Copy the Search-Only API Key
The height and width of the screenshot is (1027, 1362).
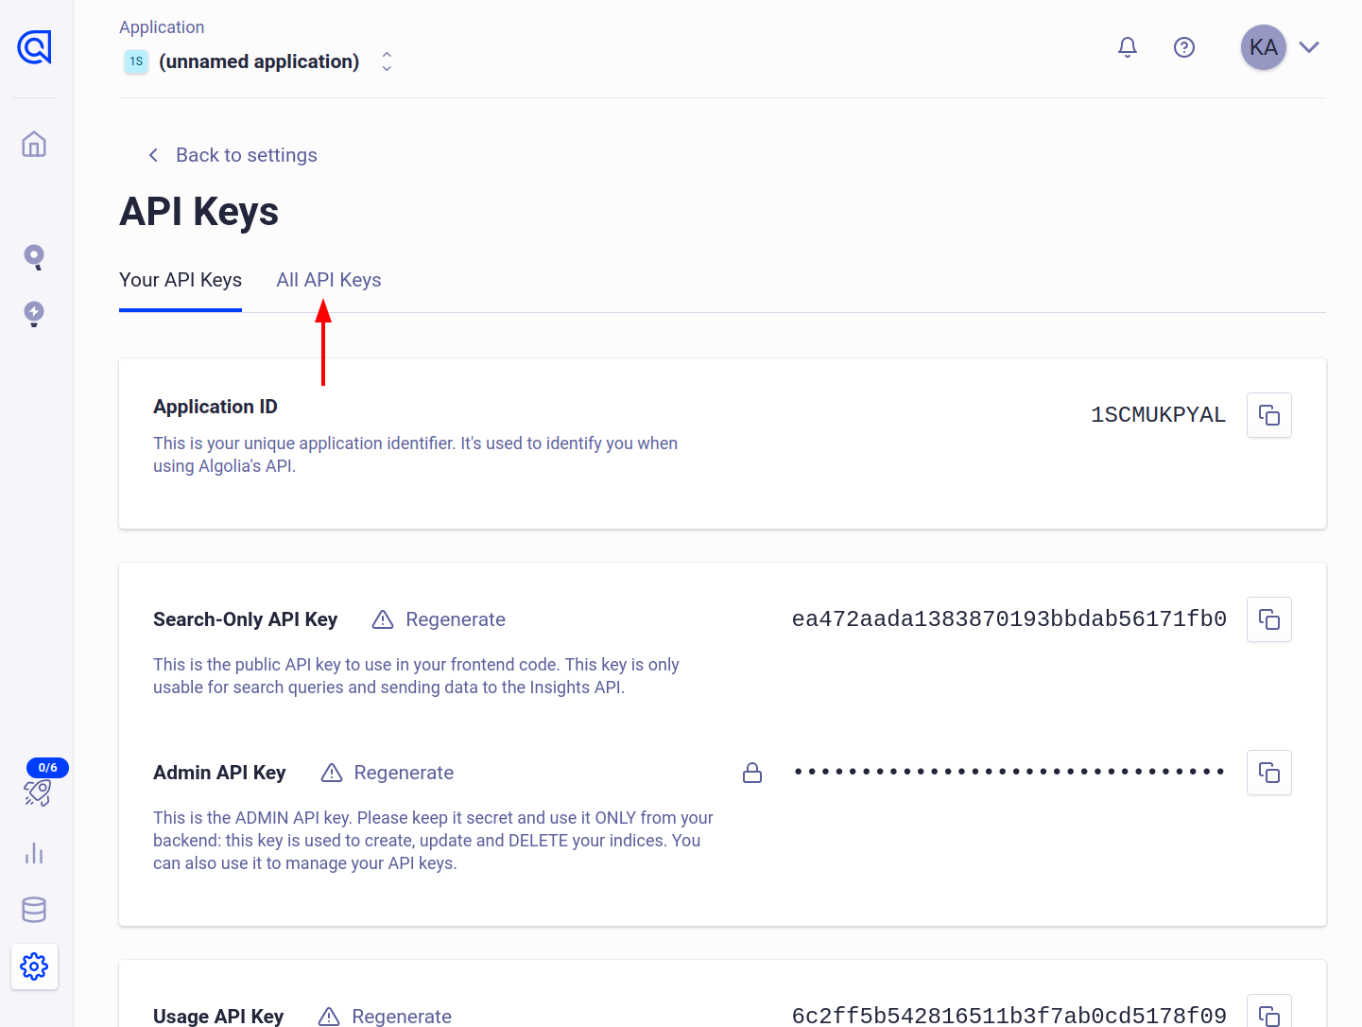pos(1269,619)
